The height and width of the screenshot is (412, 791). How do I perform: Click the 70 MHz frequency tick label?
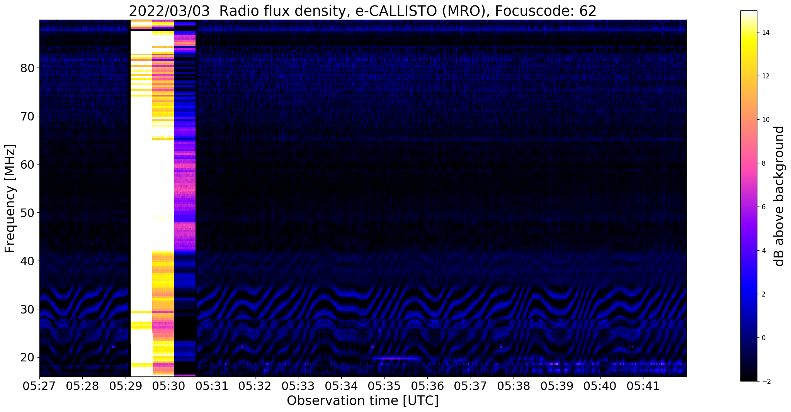click(27, 116)
